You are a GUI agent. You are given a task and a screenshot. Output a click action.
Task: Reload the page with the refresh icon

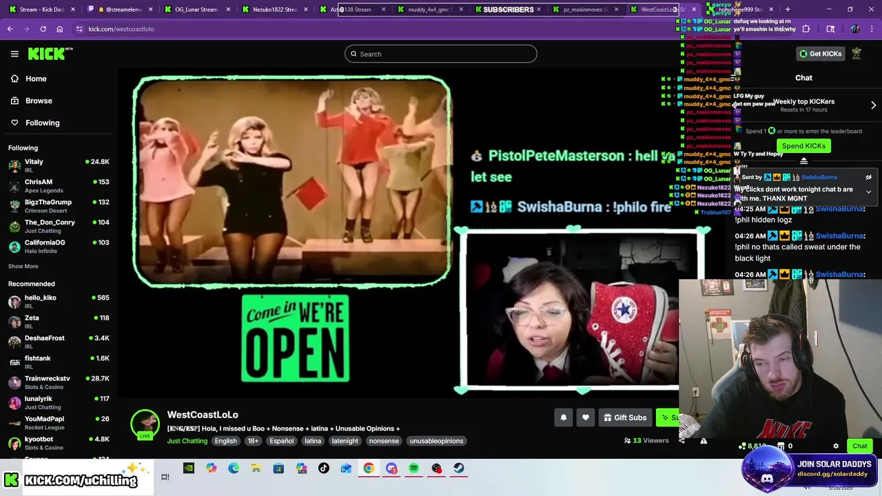click(43, 29)
